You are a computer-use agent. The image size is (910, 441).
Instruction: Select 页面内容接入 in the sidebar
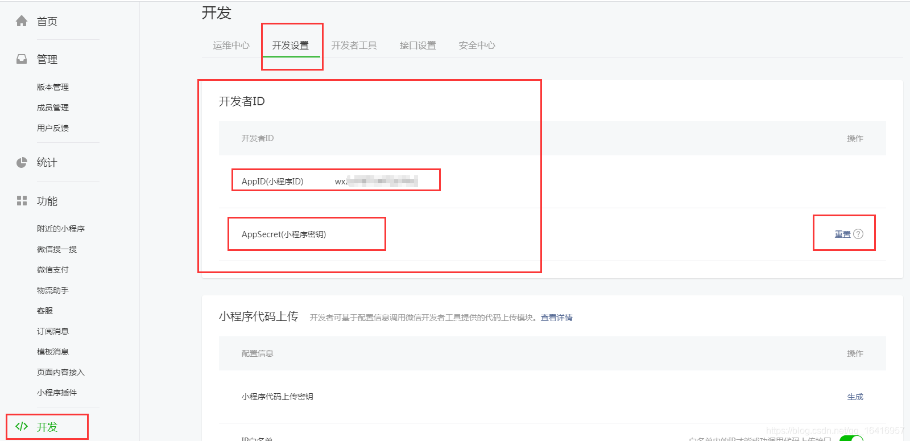click(61, 372)
